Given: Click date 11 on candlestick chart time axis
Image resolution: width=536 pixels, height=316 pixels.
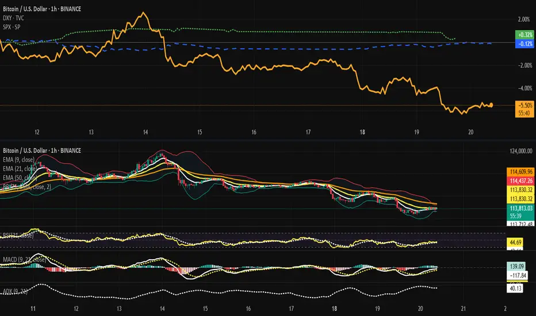Looking at the screenshot, I should click(x=33, y=309).
